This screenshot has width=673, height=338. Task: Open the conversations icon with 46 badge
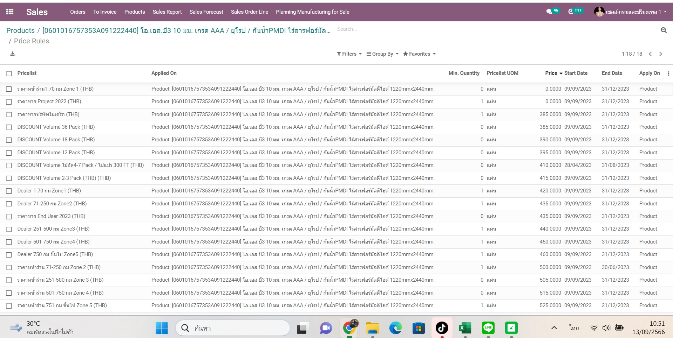pyautogui.click(x=549, y=12)
